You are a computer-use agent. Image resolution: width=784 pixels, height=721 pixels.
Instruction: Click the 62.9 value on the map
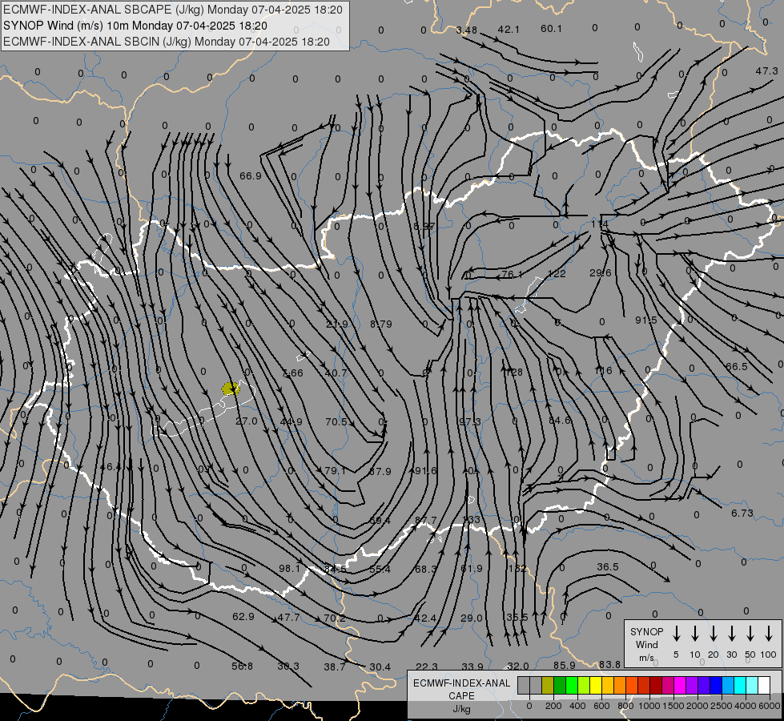click(243, 616)
